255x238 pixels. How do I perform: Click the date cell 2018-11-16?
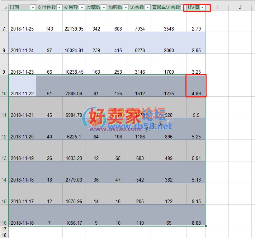(22, 223)
